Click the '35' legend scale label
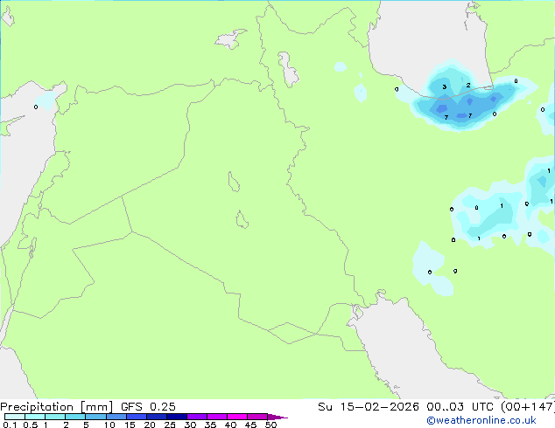Viewport: 555px width, 428px height. 210,425
